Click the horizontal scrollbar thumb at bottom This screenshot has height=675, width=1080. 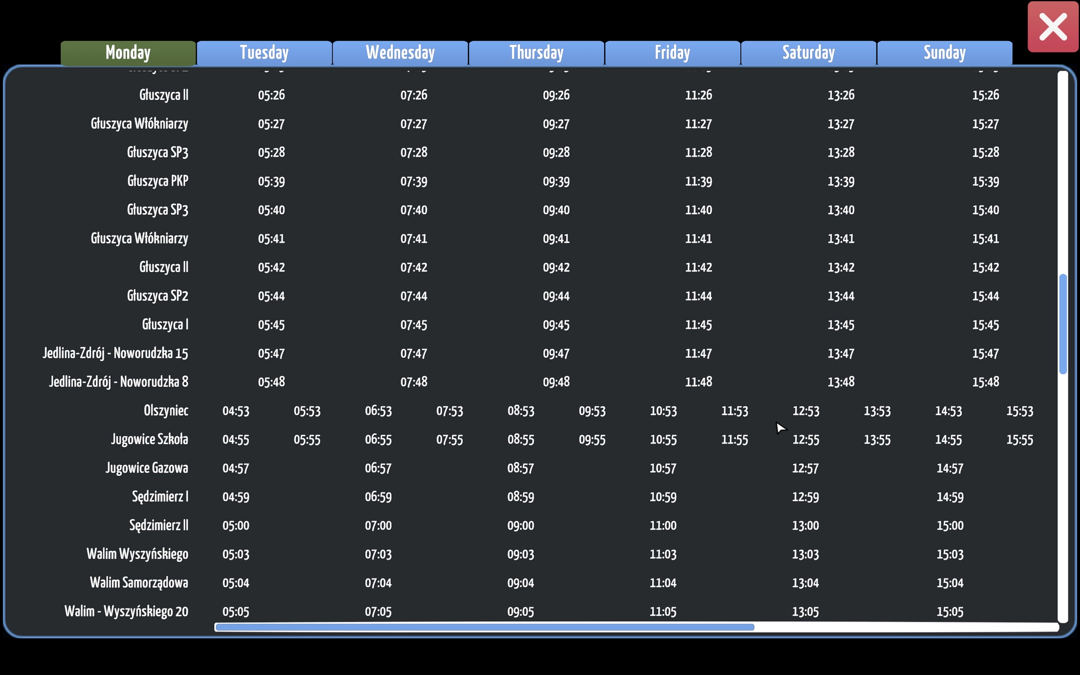pyautogui.click(x=484, y=627)
